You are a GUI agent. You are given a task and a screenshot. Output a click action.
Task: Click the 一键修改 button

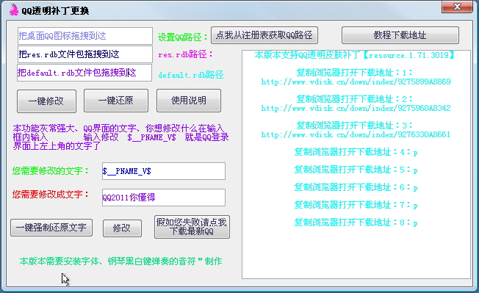[46, 101]
